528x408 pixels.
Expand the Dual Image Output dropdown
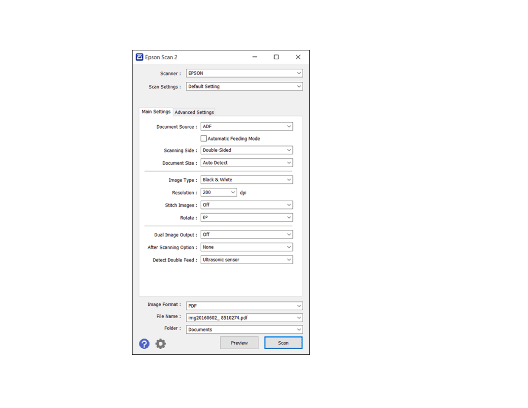point(246,234)
